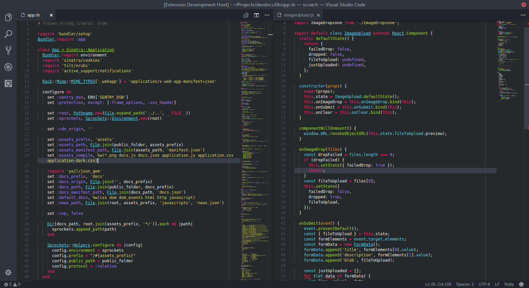Change language mode via Ruby
This screenshot has height=288, width=529.
coord(509,284)
